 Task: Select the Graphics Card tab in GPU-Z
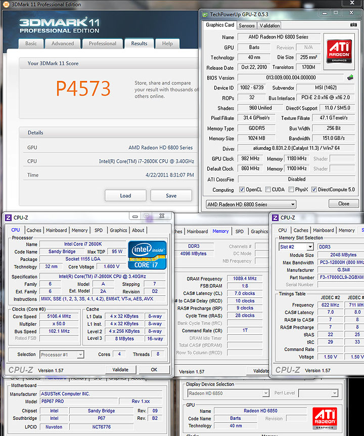(220, 25)
